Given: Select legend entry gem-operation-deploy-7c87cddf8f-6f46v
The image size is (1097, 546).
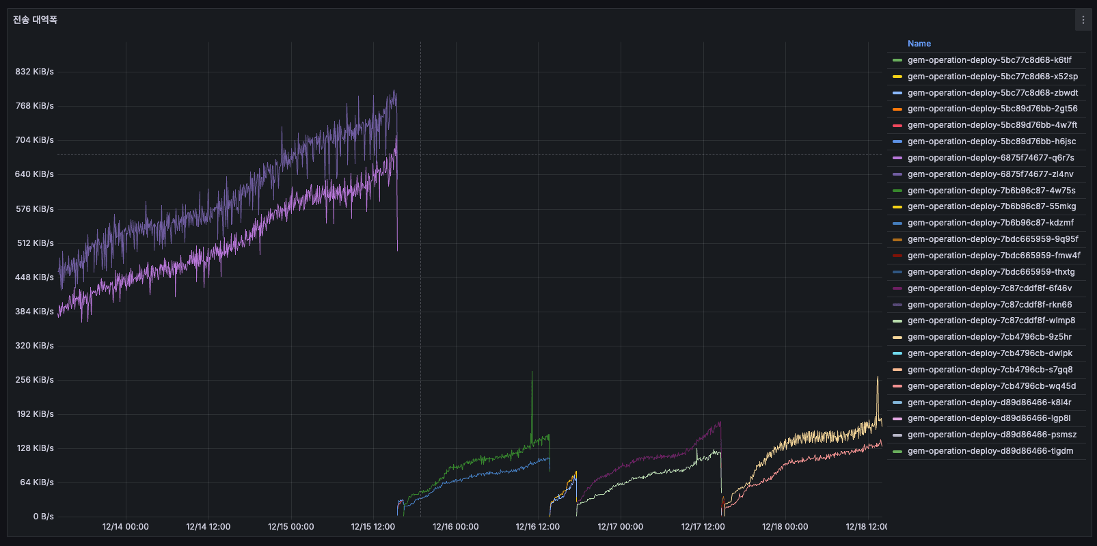Looking at the screenshot, I should coord(990,288).
